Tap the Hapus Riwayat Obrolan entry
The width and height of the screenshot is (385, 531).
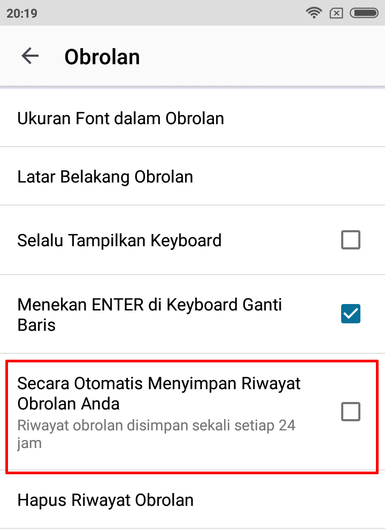105,500
